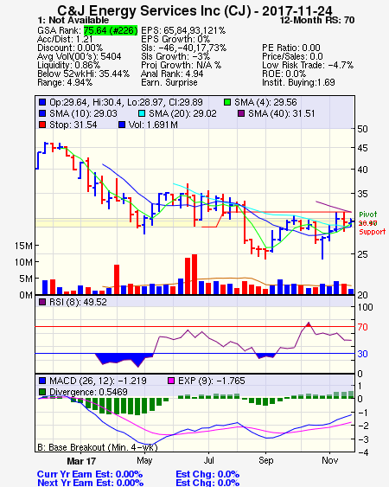The width and height of the screenshot is (389, 487).
Task: Click the red Stop legend swatch
Action: (x=42, y=125)
